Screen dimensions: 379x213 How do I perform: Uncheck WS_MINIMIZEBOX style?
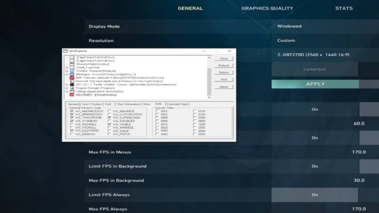72,114
